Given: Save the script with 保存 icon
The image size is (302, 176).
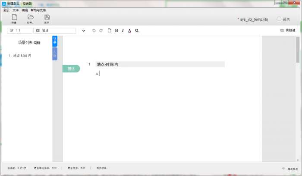Looking at the screenshot, I should (x=47, y=19).
